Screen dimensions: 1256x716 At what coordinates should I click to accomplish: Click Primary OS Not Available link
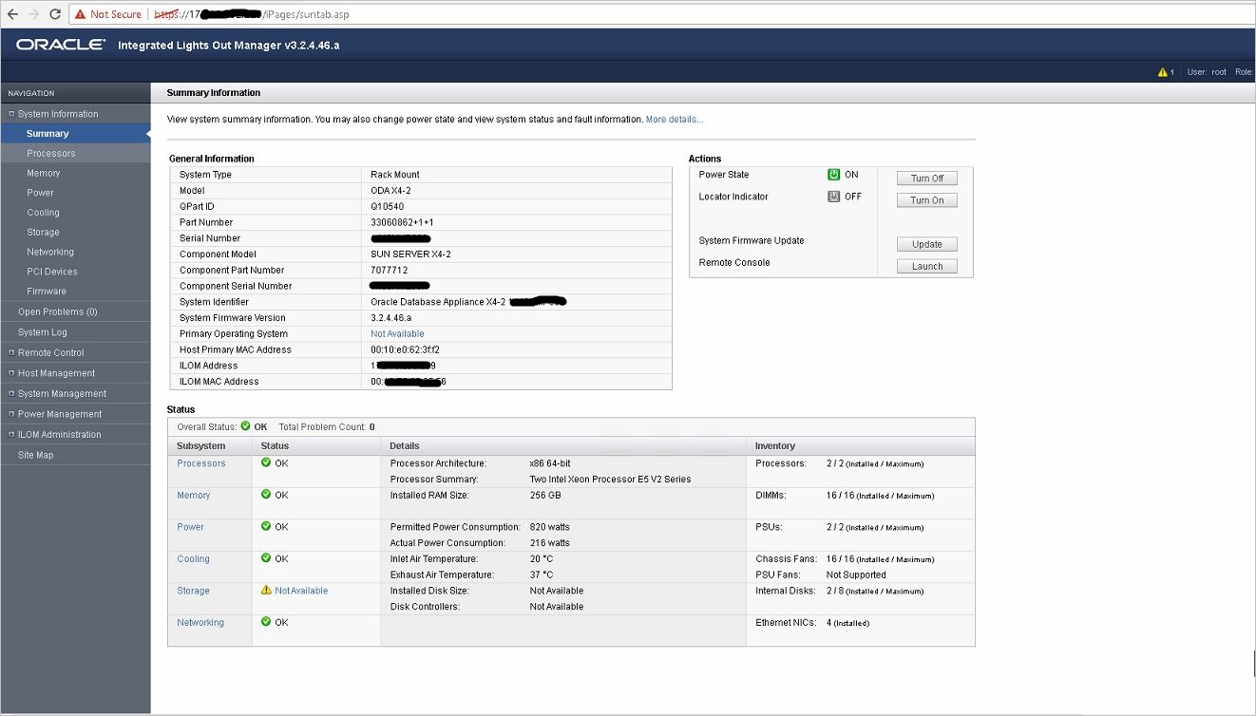pos(397,334)
